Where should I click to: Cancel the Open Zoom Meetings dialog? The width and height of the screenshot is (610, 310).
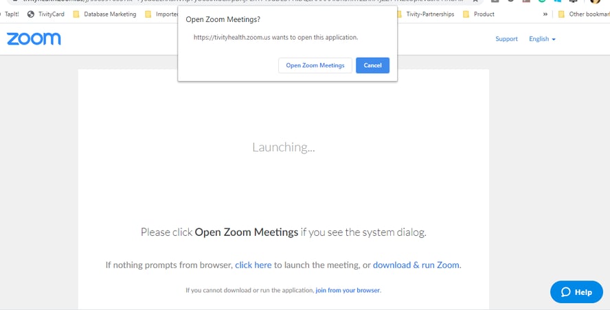(x=373, y=65)
